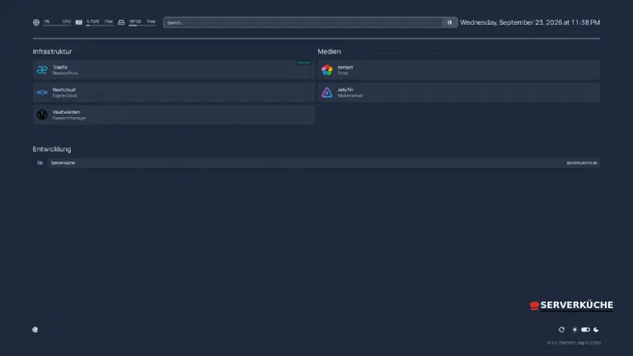Click the "Reverse Proxy" description under Traefik
Viewport: 633px width, 356px height.
(65, 73)
